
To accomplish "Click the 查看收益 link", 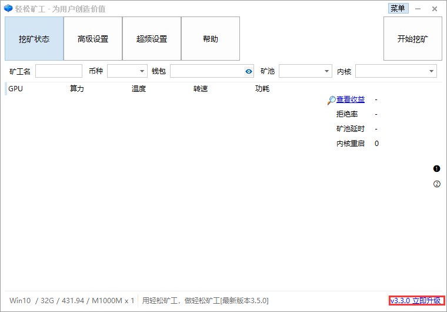I will [x=351, y=99].
